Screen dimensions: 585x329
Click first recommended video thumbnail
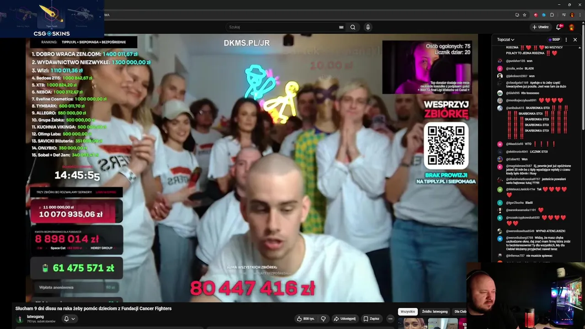click(412, 324)
